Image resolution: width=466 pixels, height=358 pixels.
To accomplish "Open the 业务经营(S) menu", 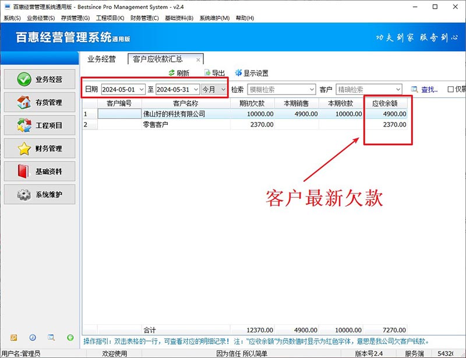I will (x=41, y=18).
